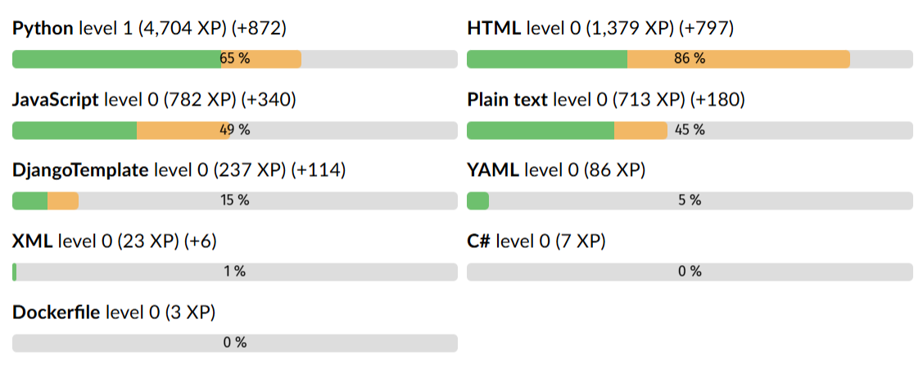Viewport: 923px width, 369px height.
Task: Click the XML language label
Action: 33,241
